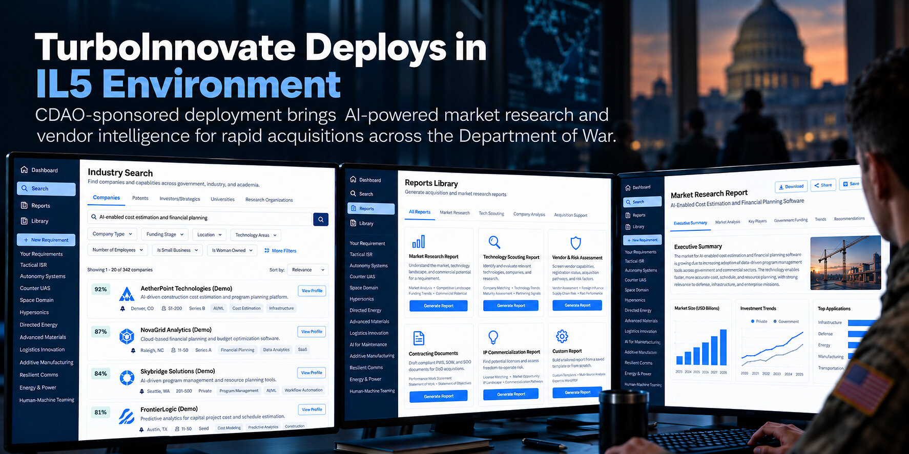This screenshot has width=909, height=454.
Task: Click the Cost Estimation tag on AetherPoint
Action: point(246,308)
